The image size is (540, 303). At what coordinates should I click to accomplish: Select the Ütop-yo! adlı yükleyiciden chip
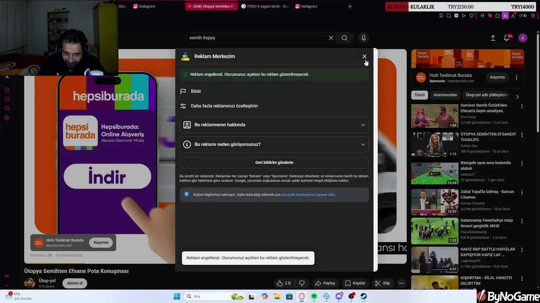(487, 95)
